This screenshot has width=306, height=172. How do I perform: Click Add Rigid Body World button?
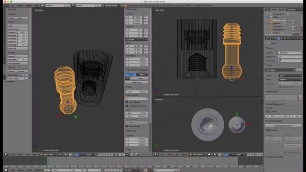click(x=283, y=125)
